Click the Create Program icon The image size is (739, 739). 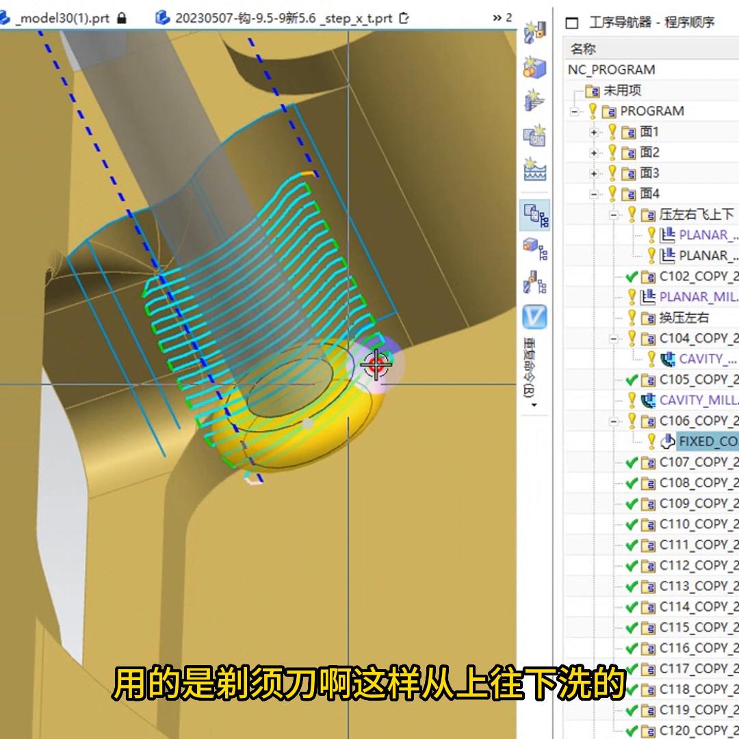click(x=534, y=135)
